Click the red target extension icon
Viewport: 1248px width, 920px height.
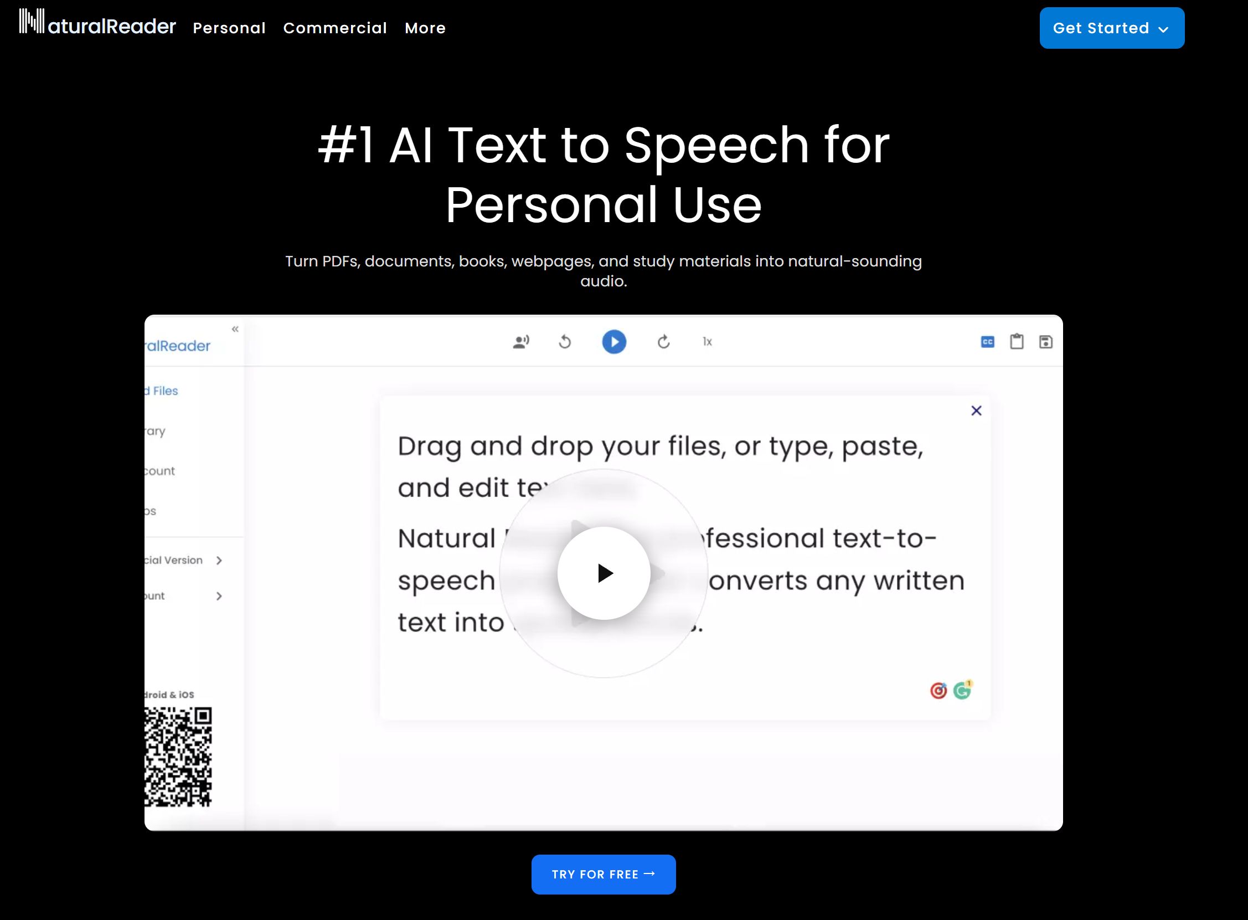(938, 691)
